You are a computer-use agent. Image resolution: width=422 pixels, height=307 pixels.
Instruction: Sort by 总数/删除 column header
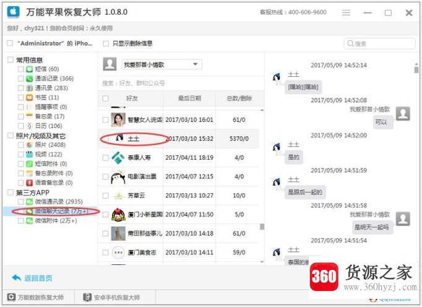239,98
